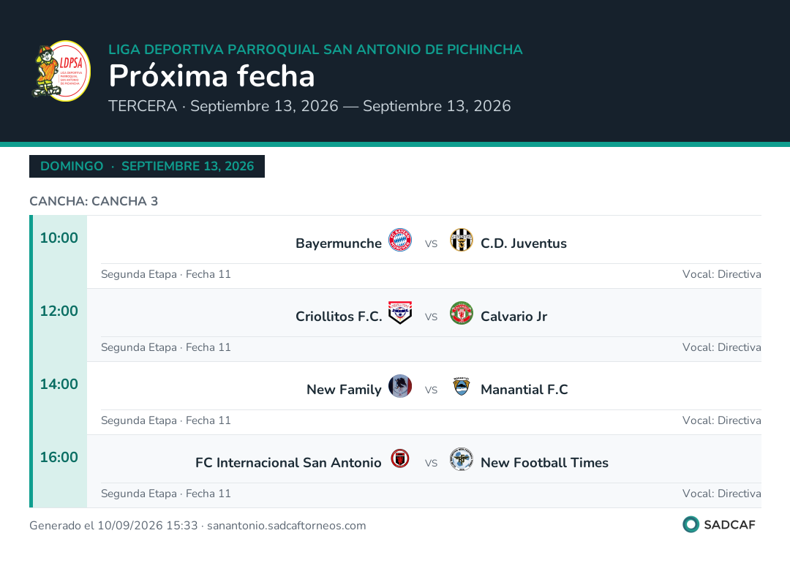Click the Calvario Jr green crest
Image resolution: width=790 pixels, height=563 pixels.
tap(461, 313)
